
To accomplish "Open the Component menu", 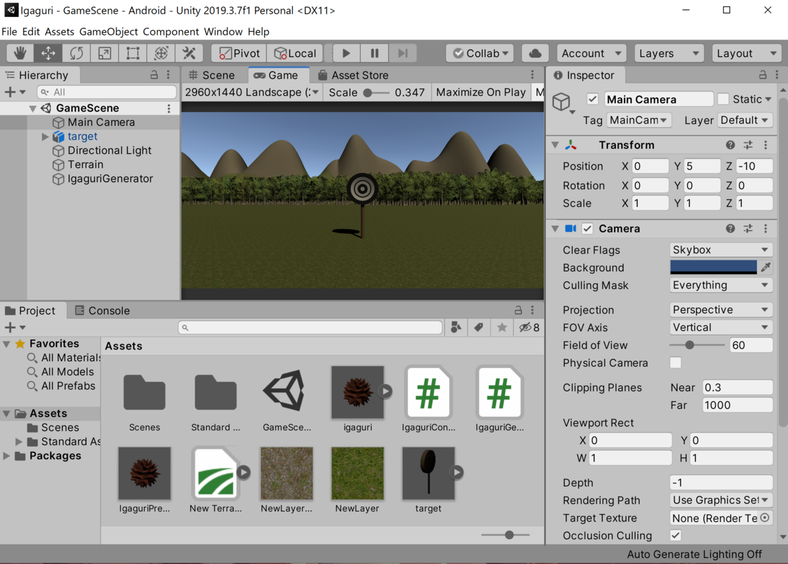I will (x=171, y=31).
